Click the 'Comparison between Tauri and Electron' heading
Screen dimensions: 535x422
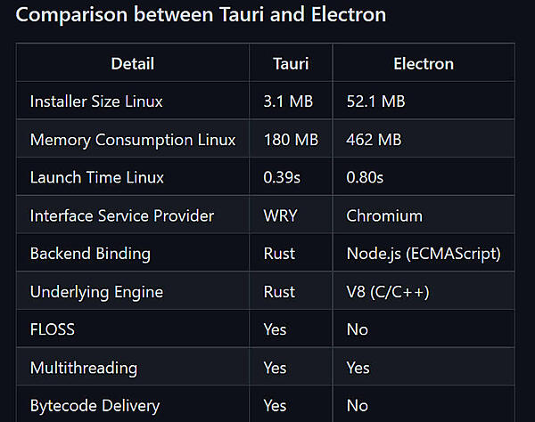tap(202, 14)
